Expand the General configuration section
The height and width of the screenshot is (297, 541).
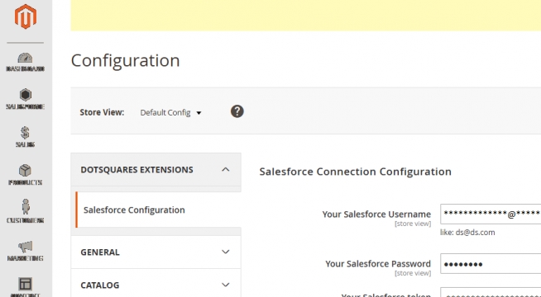pyautogui.click(x=156, y=252)
